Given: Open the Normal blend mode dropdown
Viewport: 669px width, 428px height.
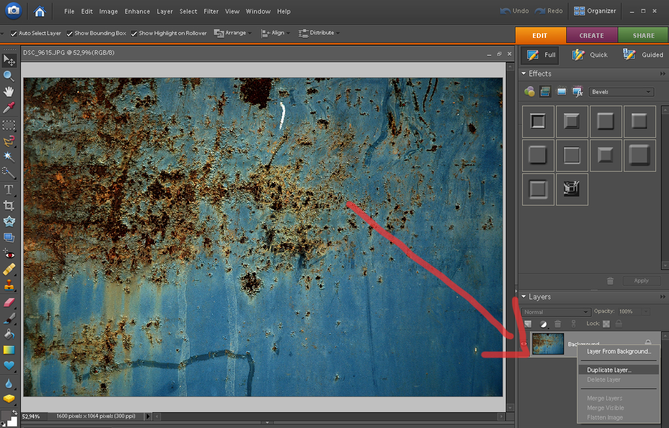Looking at the screenshot, I should click(556, 312).
